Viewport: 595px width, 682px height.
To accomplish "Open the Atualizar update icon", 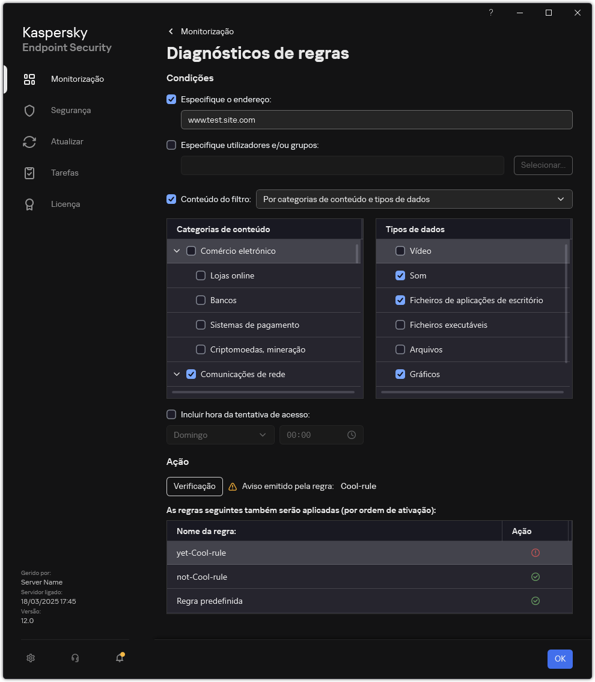I will 29,141.
